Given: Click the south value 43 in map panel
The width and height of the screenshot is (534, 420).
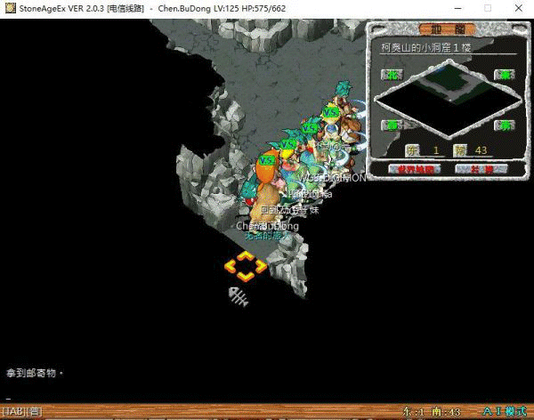Looking at the screenshot, I should (481, 150).
